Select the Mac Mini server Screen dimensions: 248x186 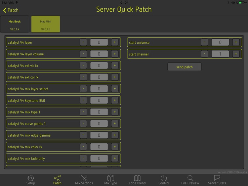[x=46, y=24]
